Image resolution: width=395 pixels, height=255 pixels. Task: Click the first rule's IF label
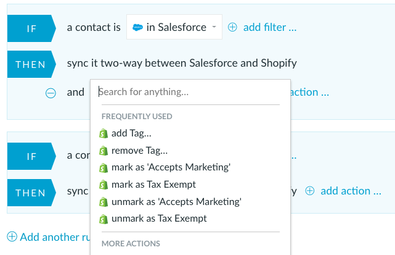click(x=31, y=28)
